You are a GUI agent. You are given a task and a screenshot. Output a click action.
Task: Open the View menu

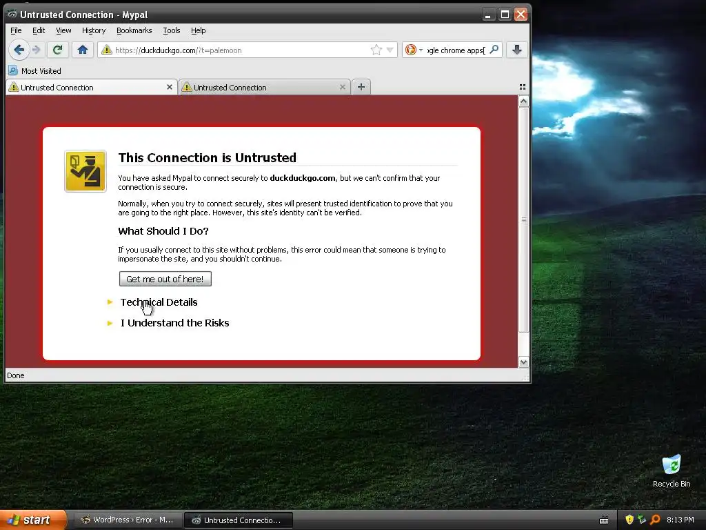[63, 30]
